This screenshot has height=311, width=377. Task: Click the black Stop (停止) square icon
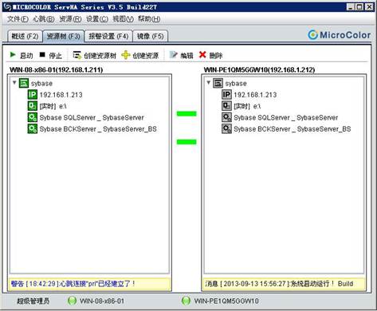42,54
